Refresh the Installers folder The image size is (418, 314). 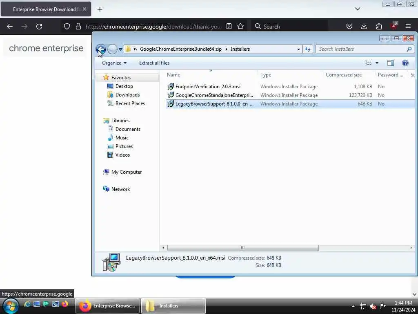[x=308, y=49]
